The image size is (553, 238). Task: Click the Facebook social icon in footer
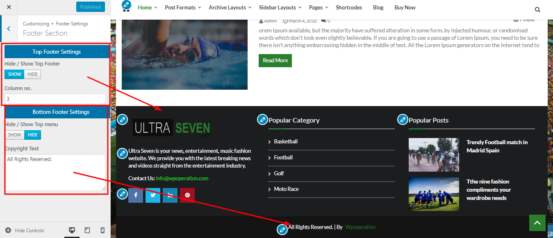point(136,195)
